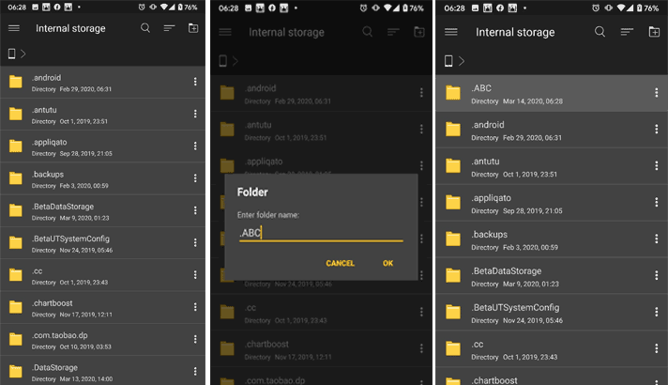Open .backups folder in left screen
The height and width of the screenshot is (385, 668).
click(x=102, y=178)
